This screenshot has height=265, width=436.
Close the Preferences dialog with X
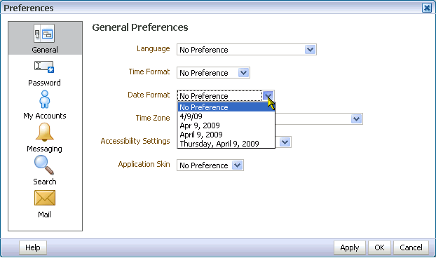[x=427, y=8]
